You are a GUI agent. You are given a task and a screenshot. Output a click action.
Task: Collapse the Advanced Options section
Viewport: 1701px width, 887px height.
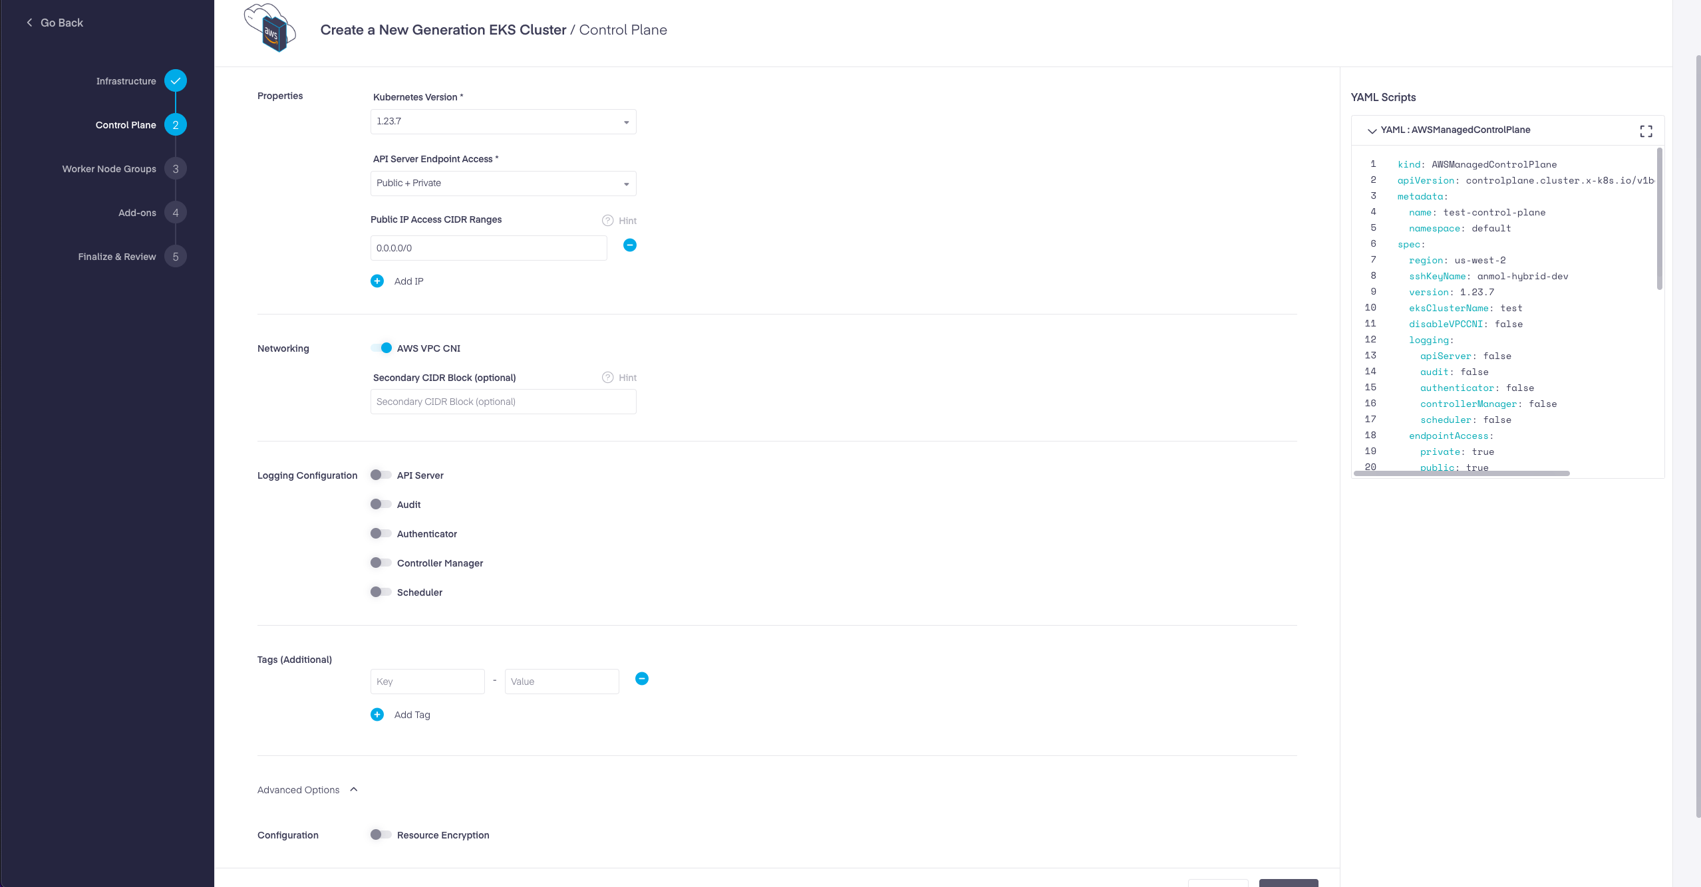tap(353, 789)
